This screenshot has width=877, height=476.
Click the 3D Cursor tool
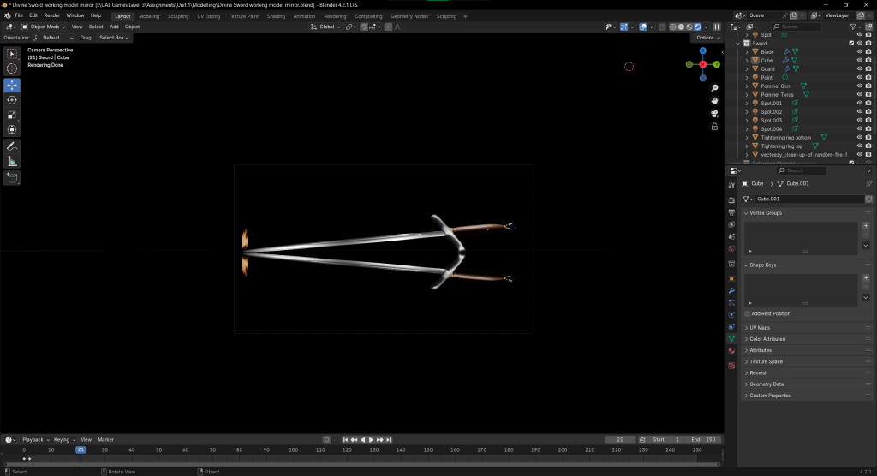(13, 68)
